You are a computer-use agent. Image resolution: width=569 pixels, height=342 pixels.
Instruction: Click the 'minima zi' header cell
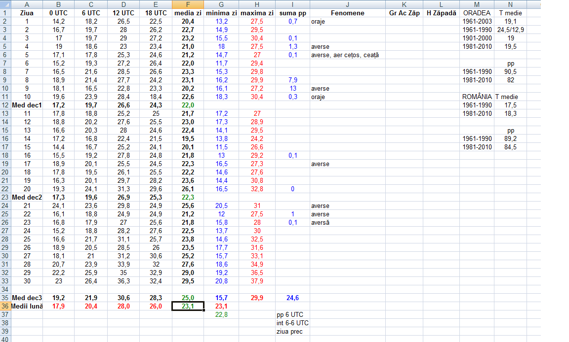[x=221, y=13]
